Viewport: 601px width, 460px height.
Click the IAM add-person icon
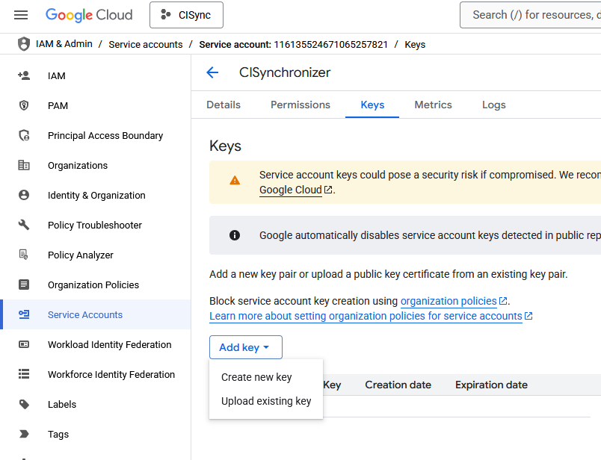pos(24,75)
